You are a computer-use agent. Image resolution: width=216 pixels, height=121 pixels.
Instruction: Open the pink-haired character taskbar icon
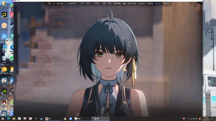(30, 119)
